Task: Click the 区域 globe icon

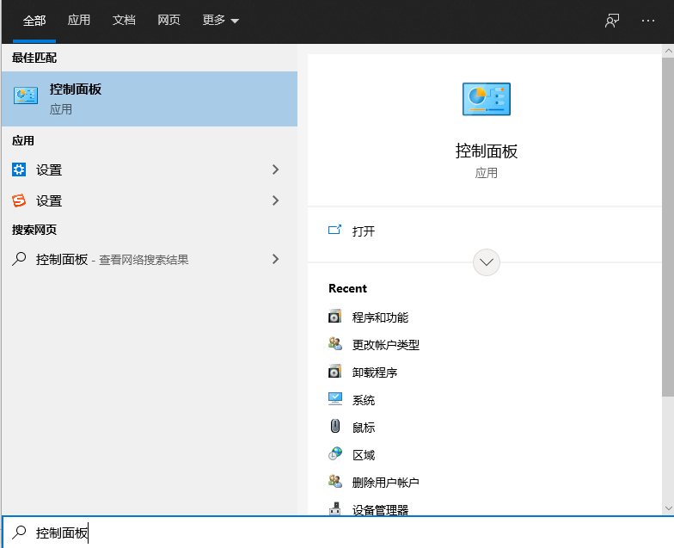Action: [x=335, y=454]
